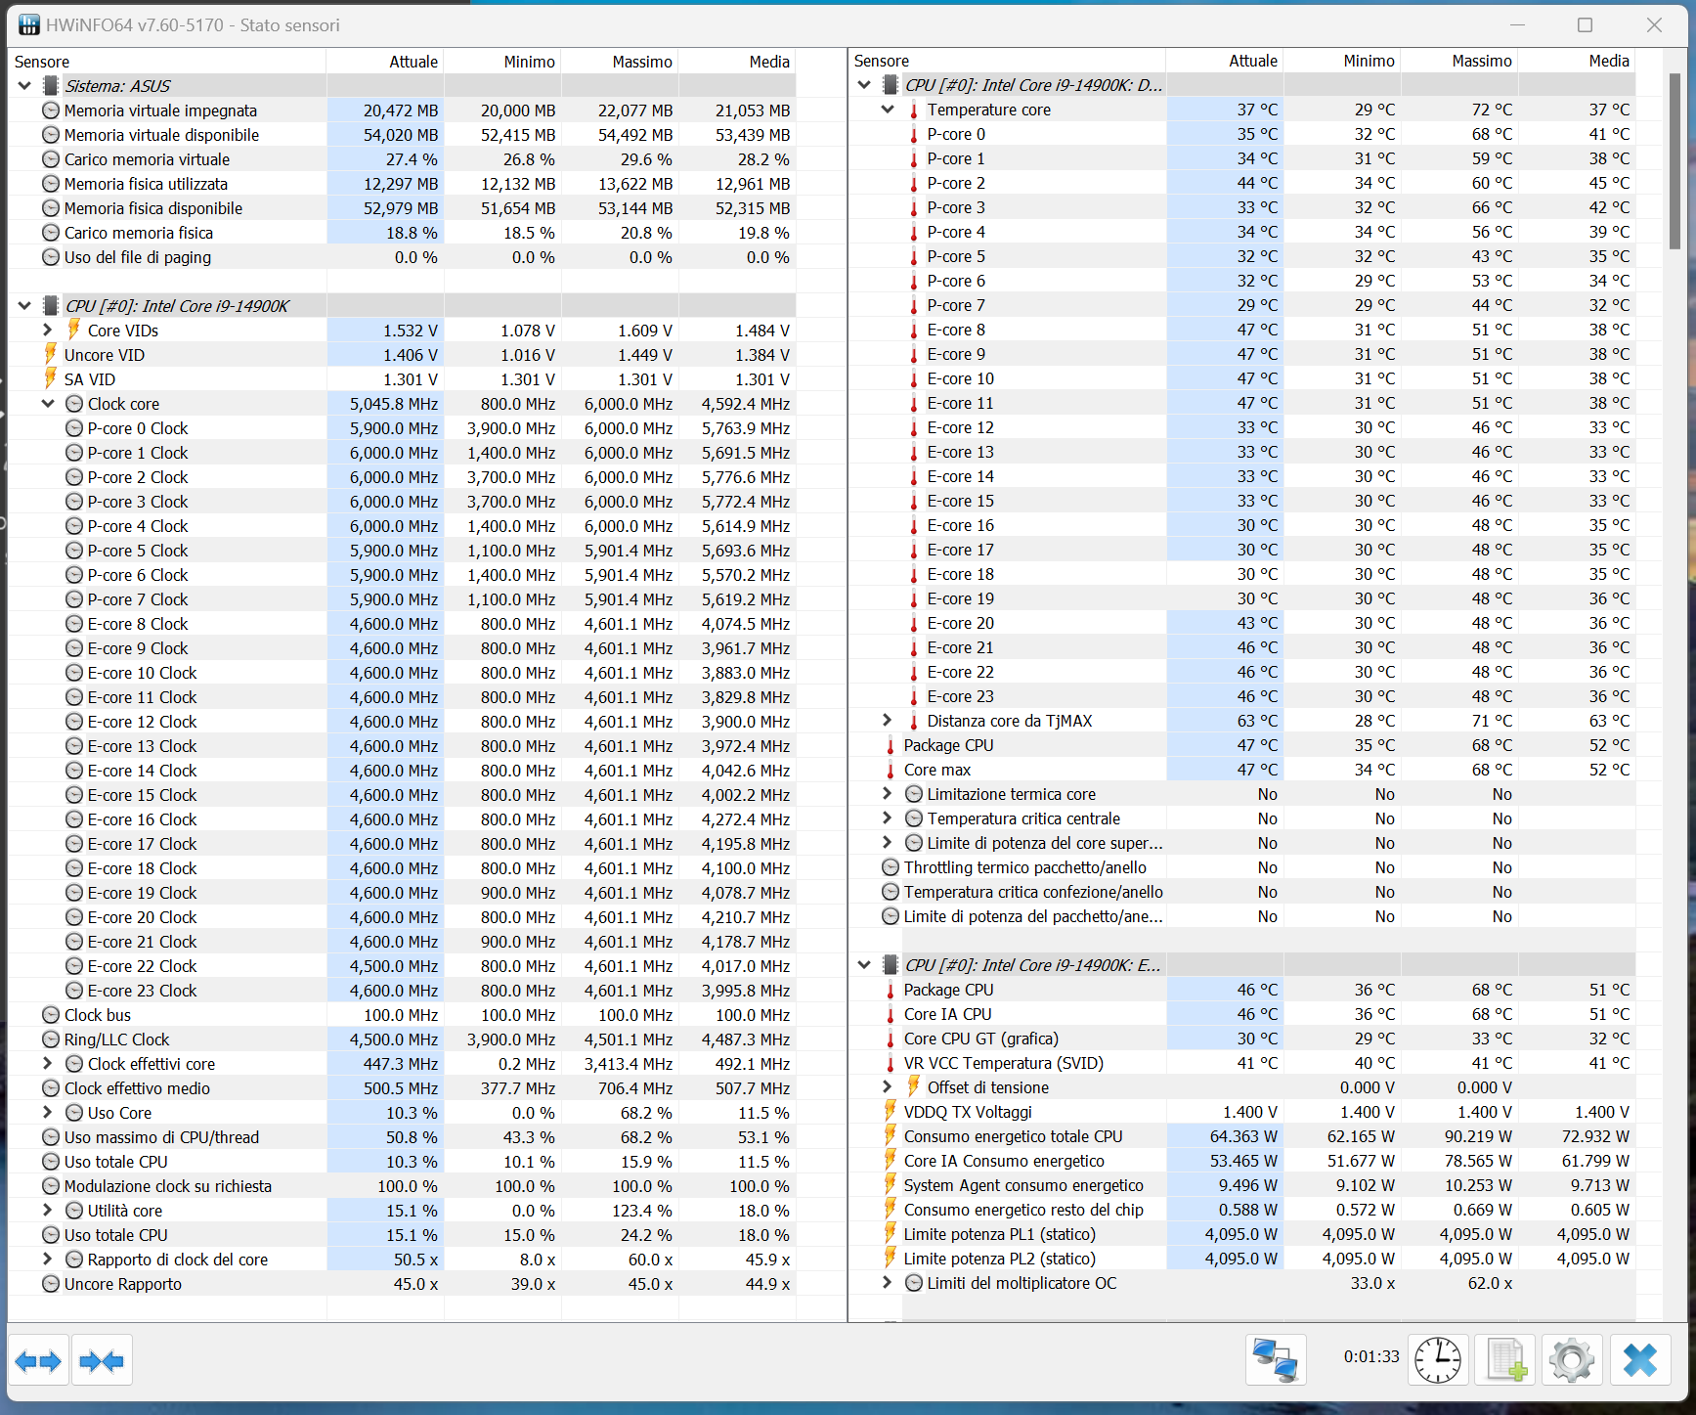
Task: Select the Uso del file di paging row
Action: [x=402, y=257]
